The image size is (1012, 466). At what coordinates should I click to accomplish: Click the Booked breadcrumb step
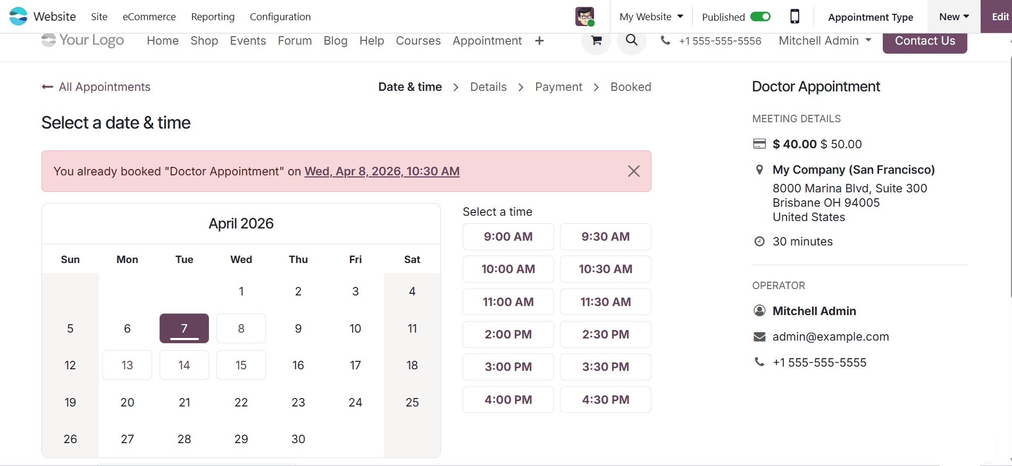(631, 87)
